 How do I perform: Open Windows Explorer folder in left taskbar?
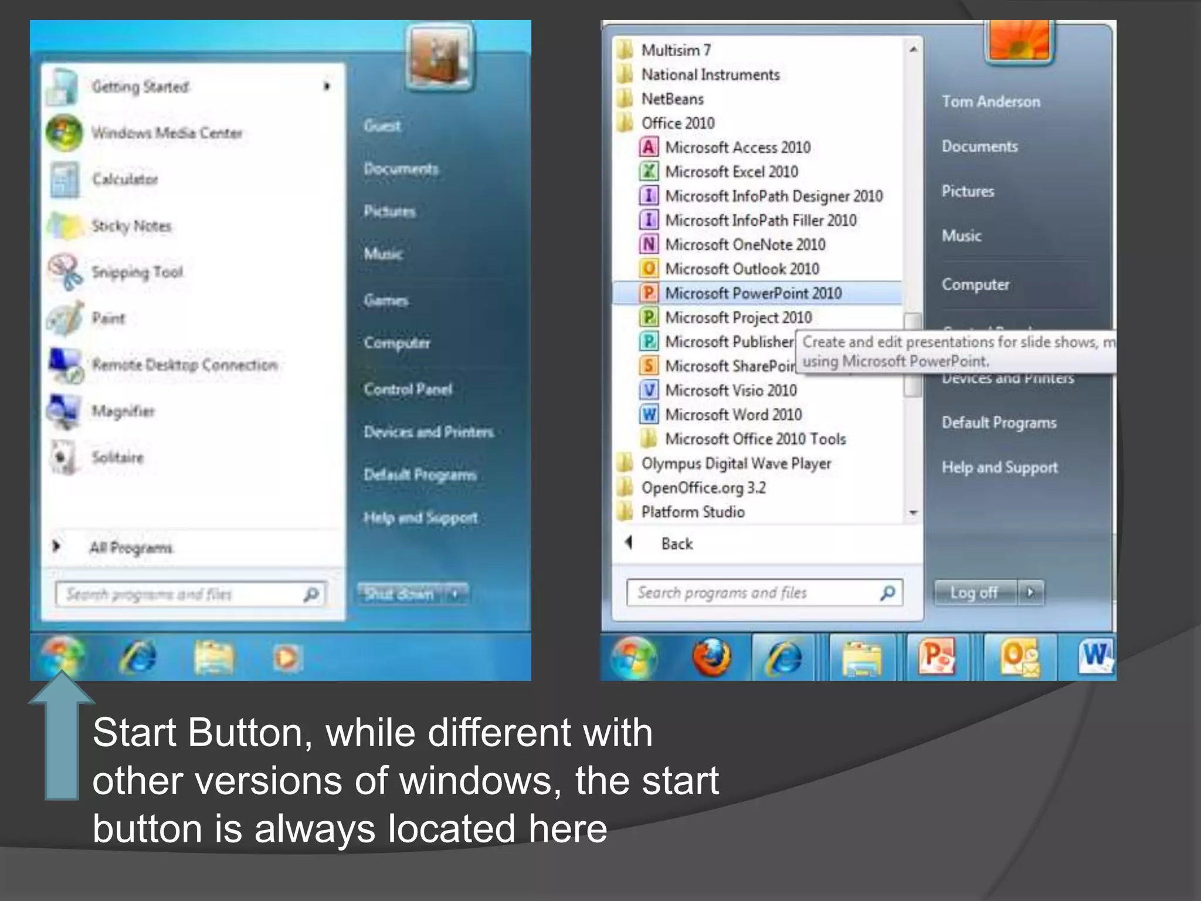[x=214, y=658]
